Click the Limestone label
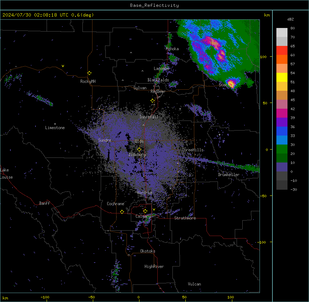Screen dimensions: 309x302 (55, 128)
